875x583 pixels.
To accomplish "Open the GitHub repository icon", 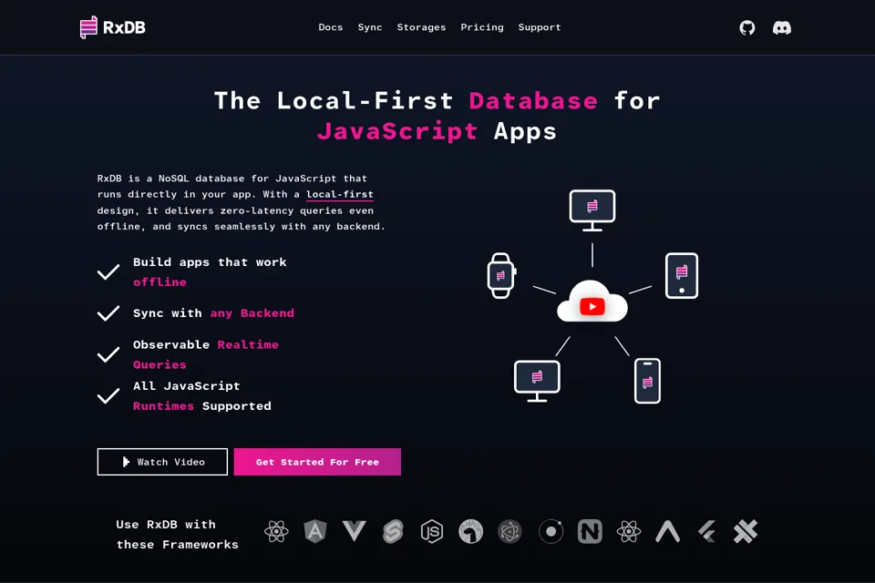I will coord(747,27).
